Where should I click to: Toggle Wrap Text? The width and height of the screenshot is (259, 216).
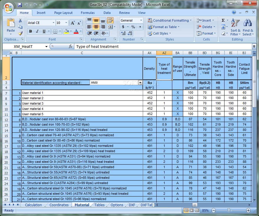[110, 20]
